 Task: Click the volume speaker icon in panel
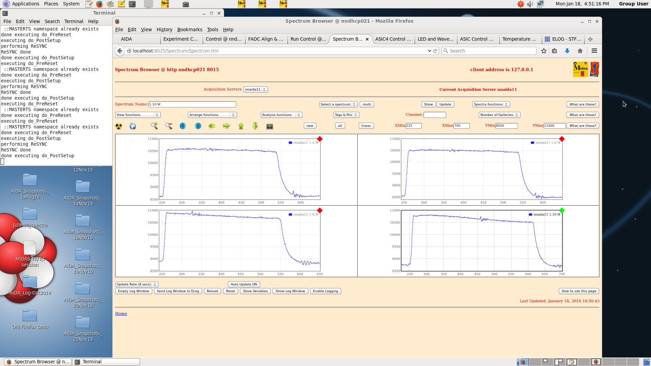click(x=530, y=4)
